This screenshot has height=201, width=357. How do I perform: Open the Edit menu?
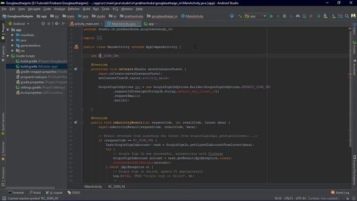pyautogui.click(x=12, y=9)
